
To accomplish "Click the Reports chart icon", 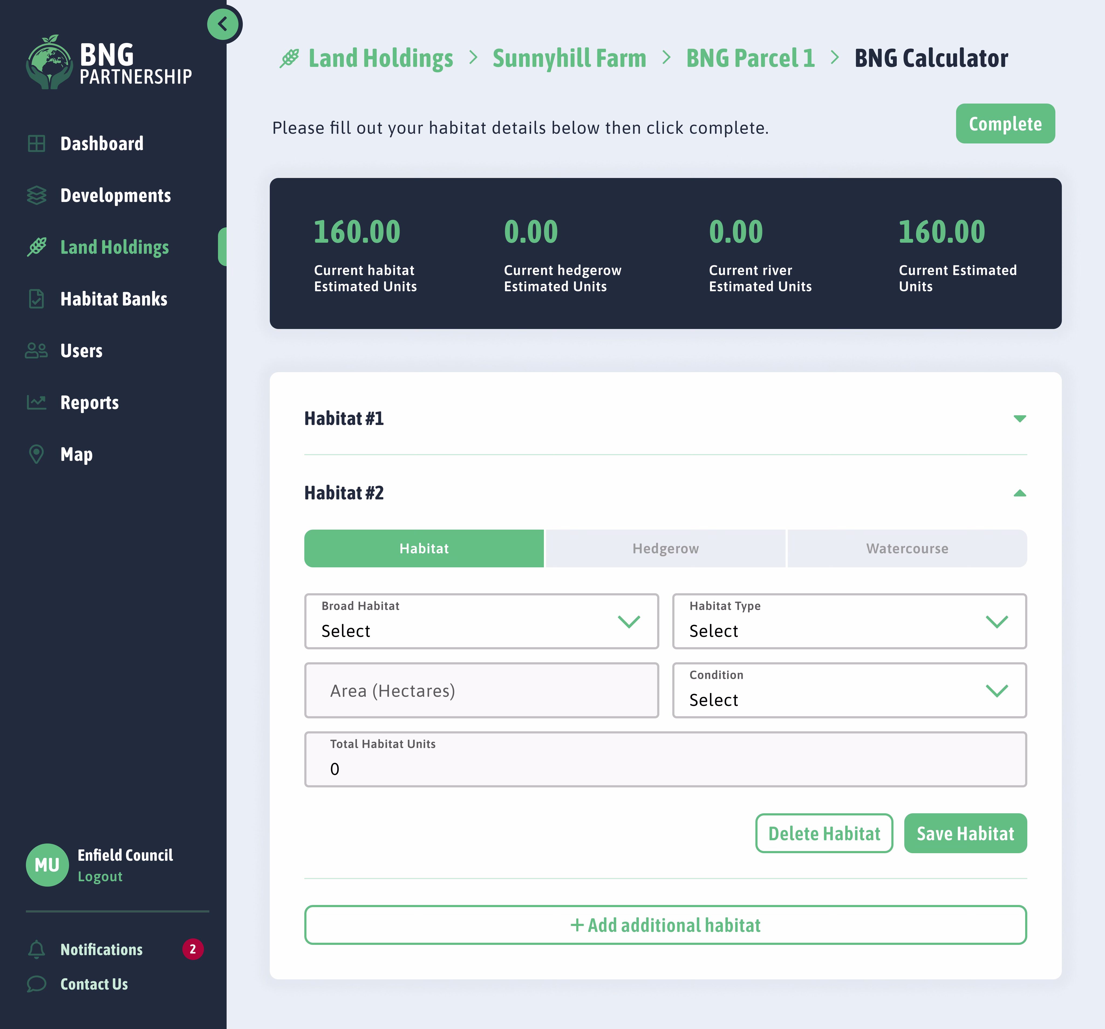I will click(x=37, y=402).
